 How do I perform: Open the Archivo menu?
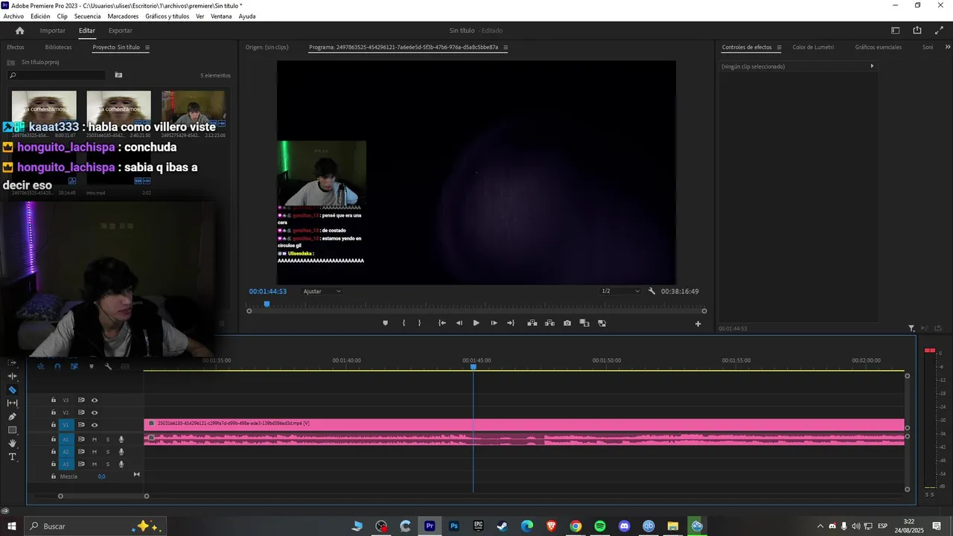[13, 16]
